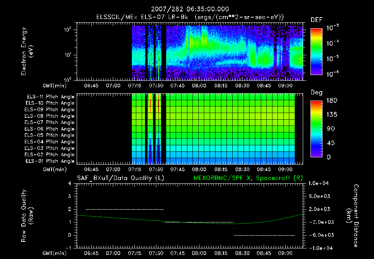
Task: Click the '07:30' tick under the pitch angle panel
Action: 156,169
